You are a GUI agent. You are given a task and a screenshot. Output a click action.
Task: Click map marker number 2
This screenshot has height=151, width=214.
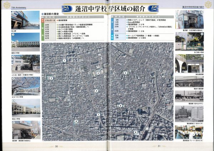[x=51, y=78]
